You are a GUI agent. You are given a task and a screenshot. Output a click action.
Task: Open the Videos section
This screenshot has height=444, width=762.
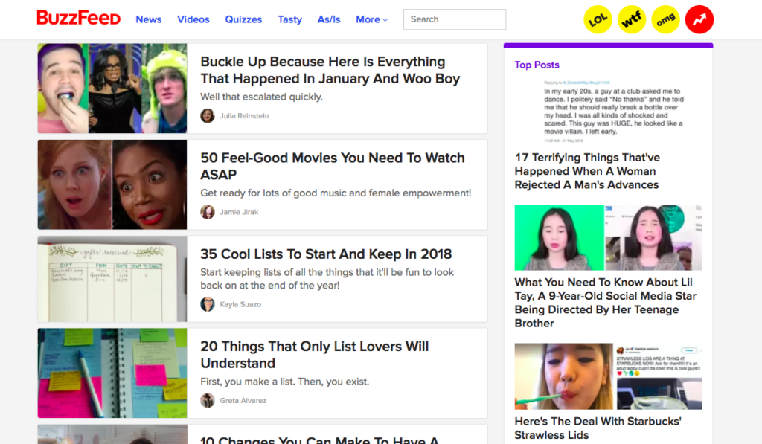click(193, 19)
